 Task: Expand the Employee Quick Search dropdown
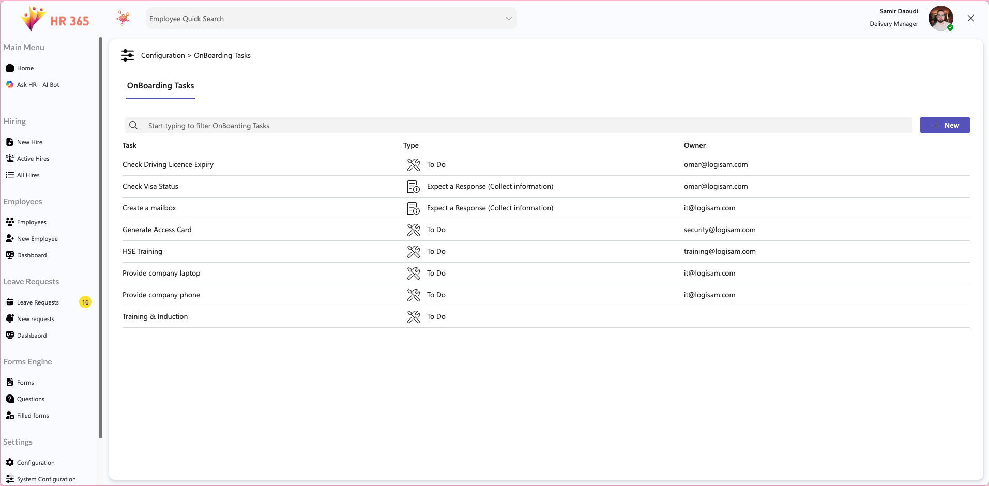coord(508,18)
